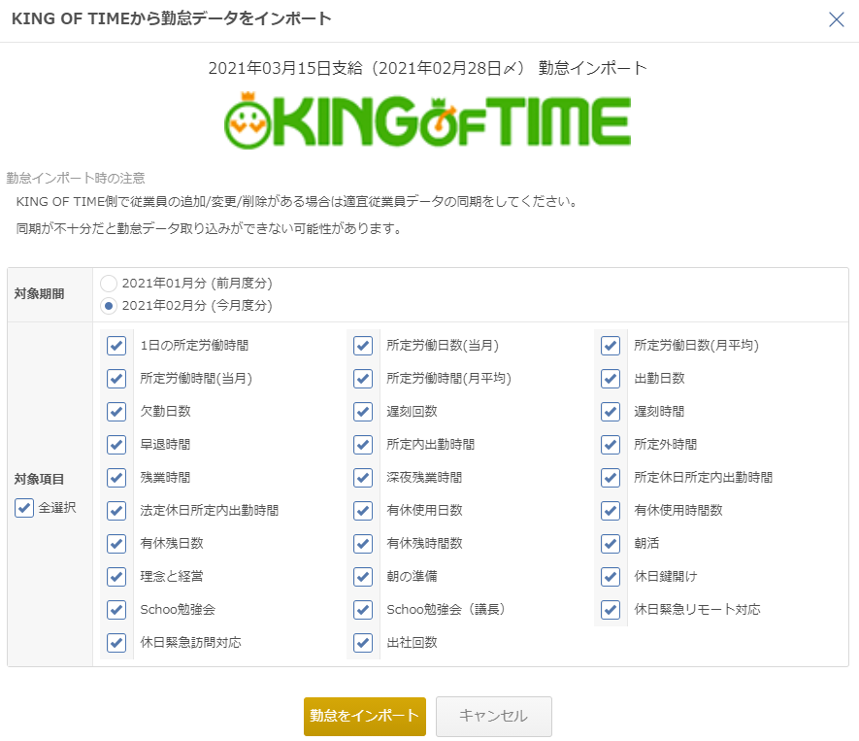Viewport: 859px width, 741px height.
Task: Click the 対象期間 row label
Action: pyautogui.click(x=39, y=294)
